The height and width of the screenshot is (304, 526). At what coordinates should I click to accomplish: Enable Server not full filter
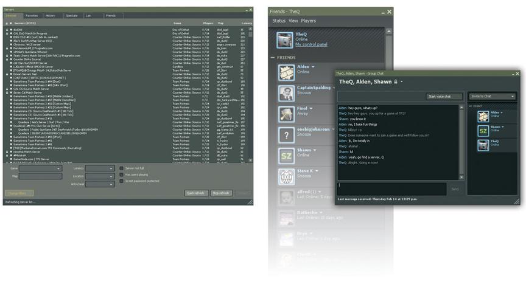click(121, 168)
